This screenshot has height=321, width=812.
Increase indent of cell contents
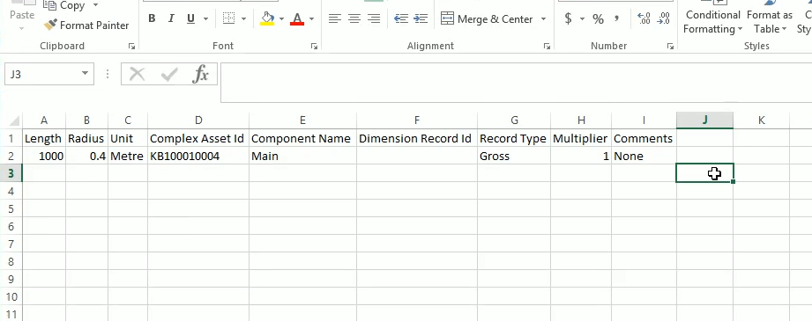click(421, 19)
